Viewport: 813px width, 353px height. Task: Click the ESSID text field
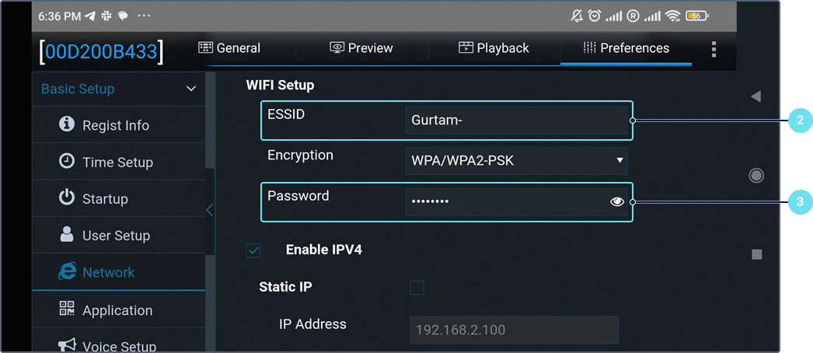click(x=516, y=121)
